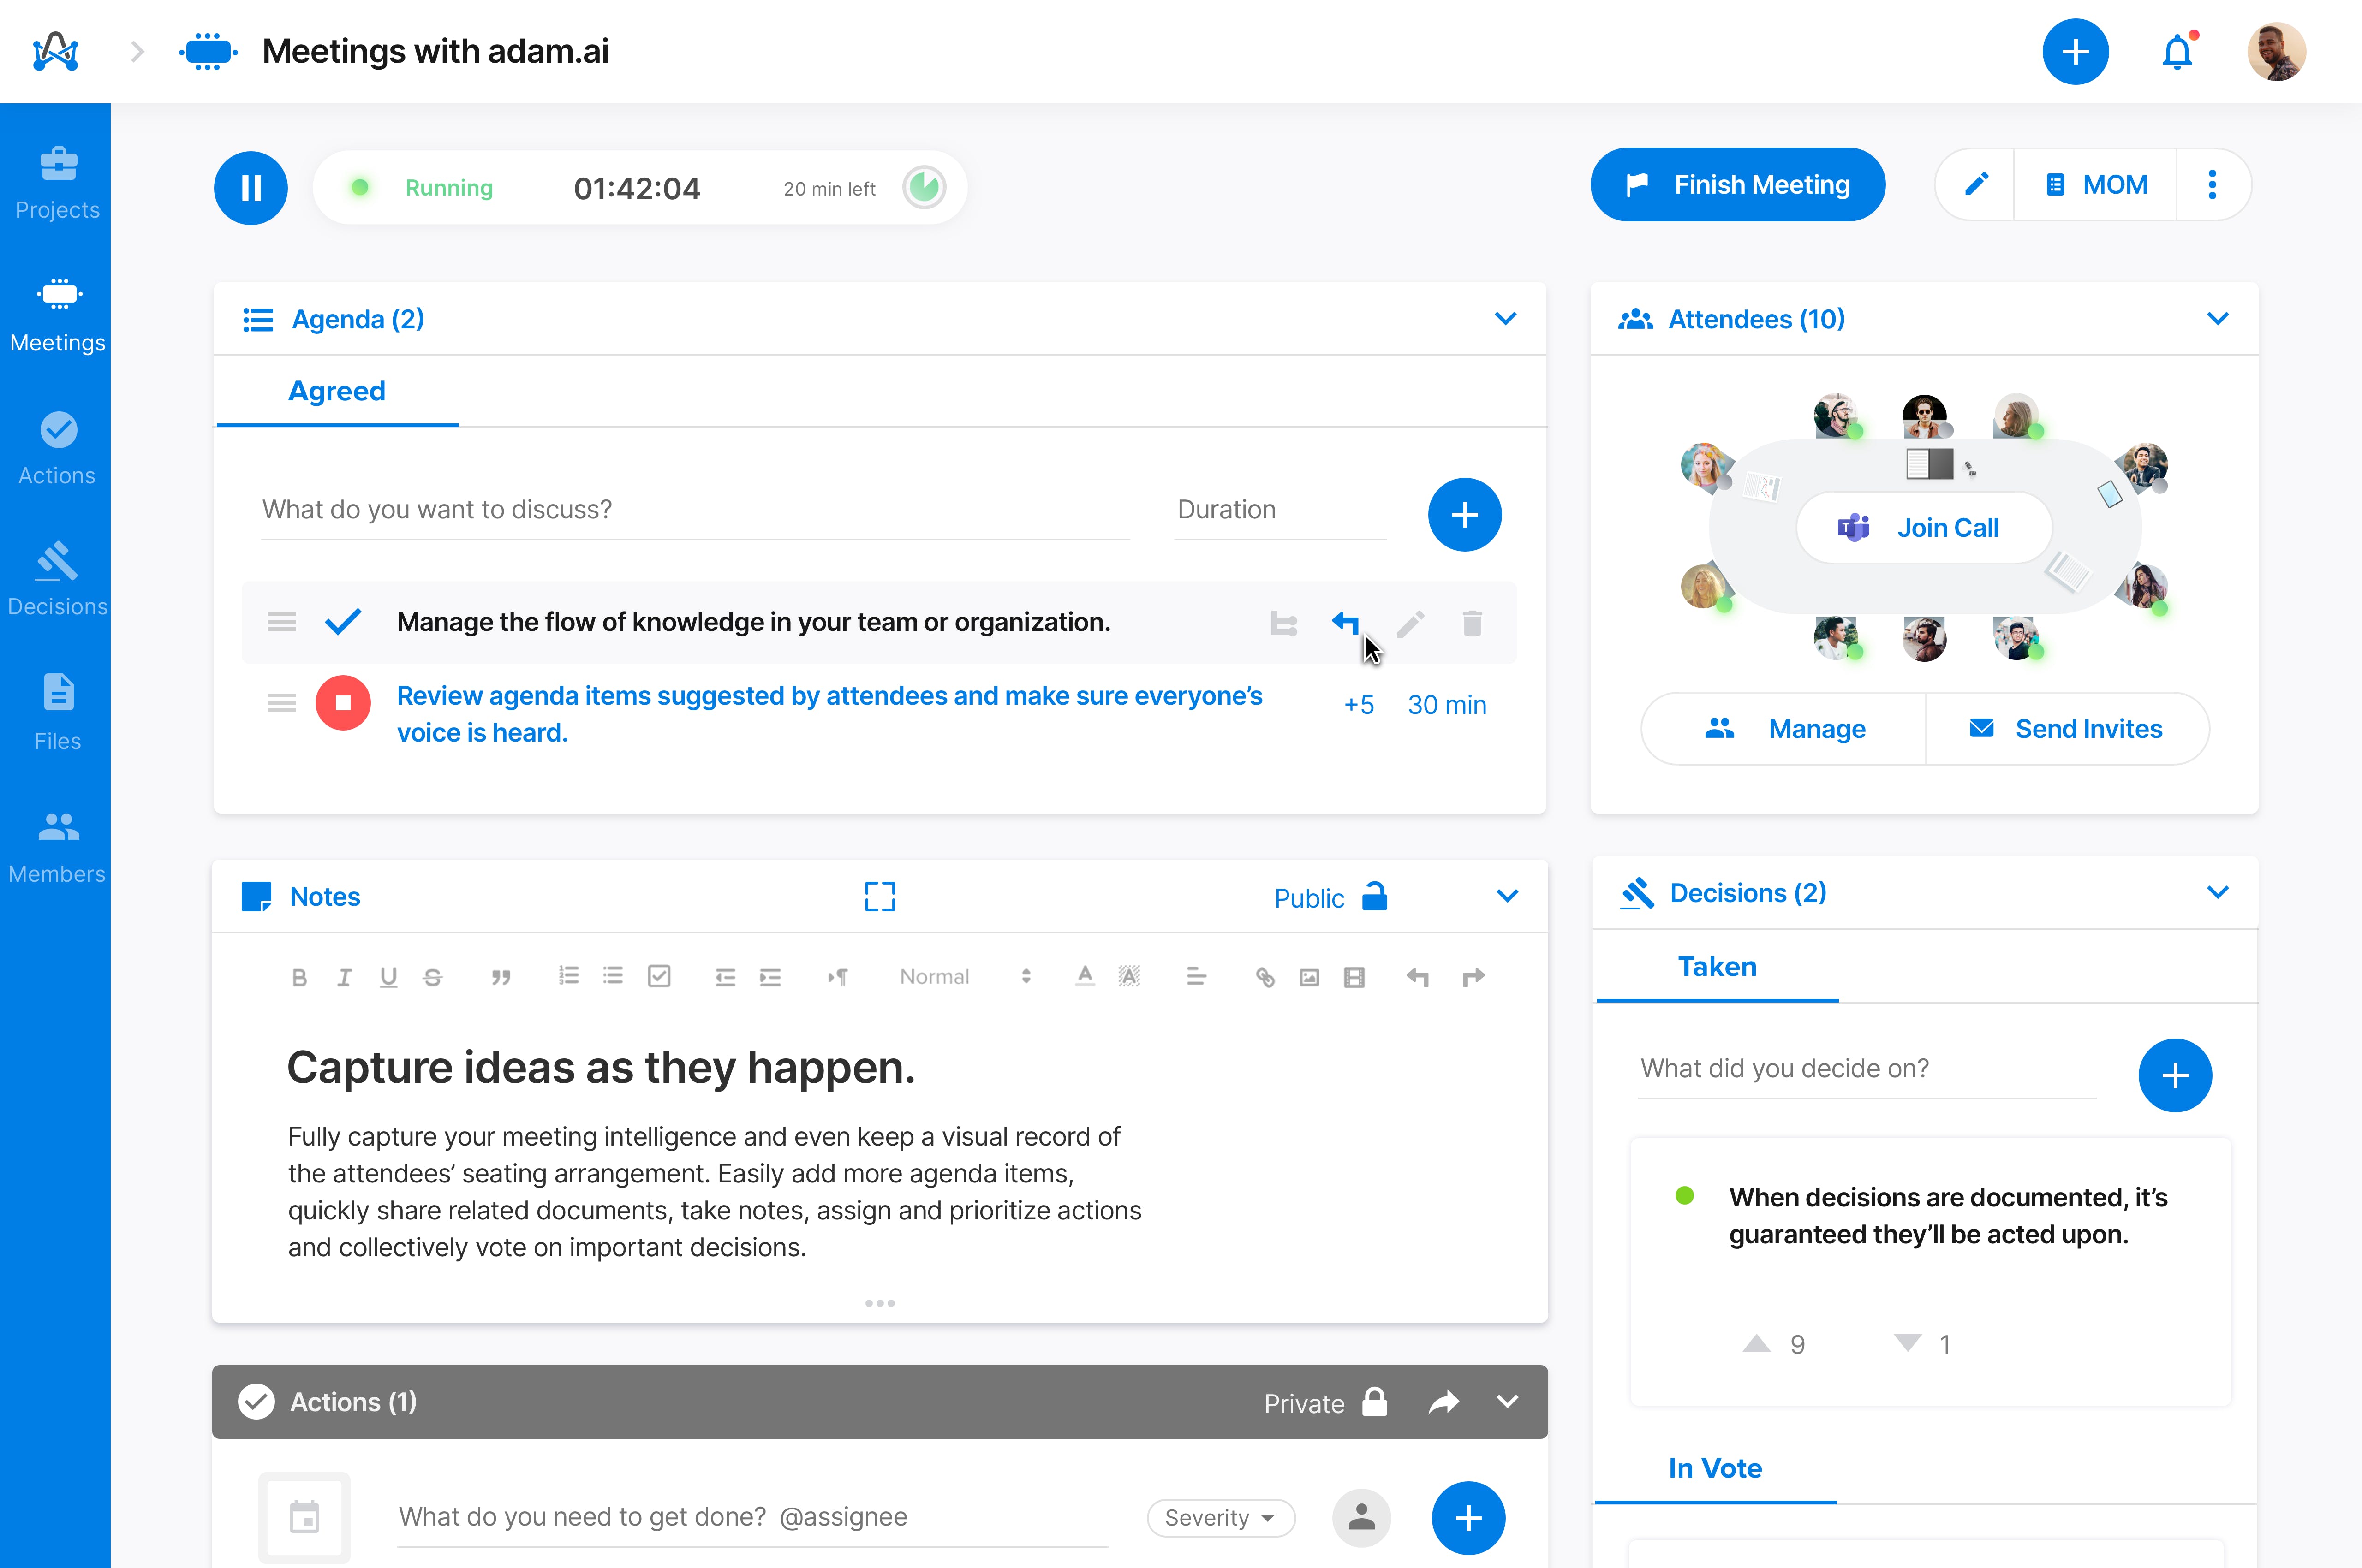Switch to the In Vote decisions tab
Image resolution: width=2362 pixels, height=1568 pixels.
[1715, 1467]
